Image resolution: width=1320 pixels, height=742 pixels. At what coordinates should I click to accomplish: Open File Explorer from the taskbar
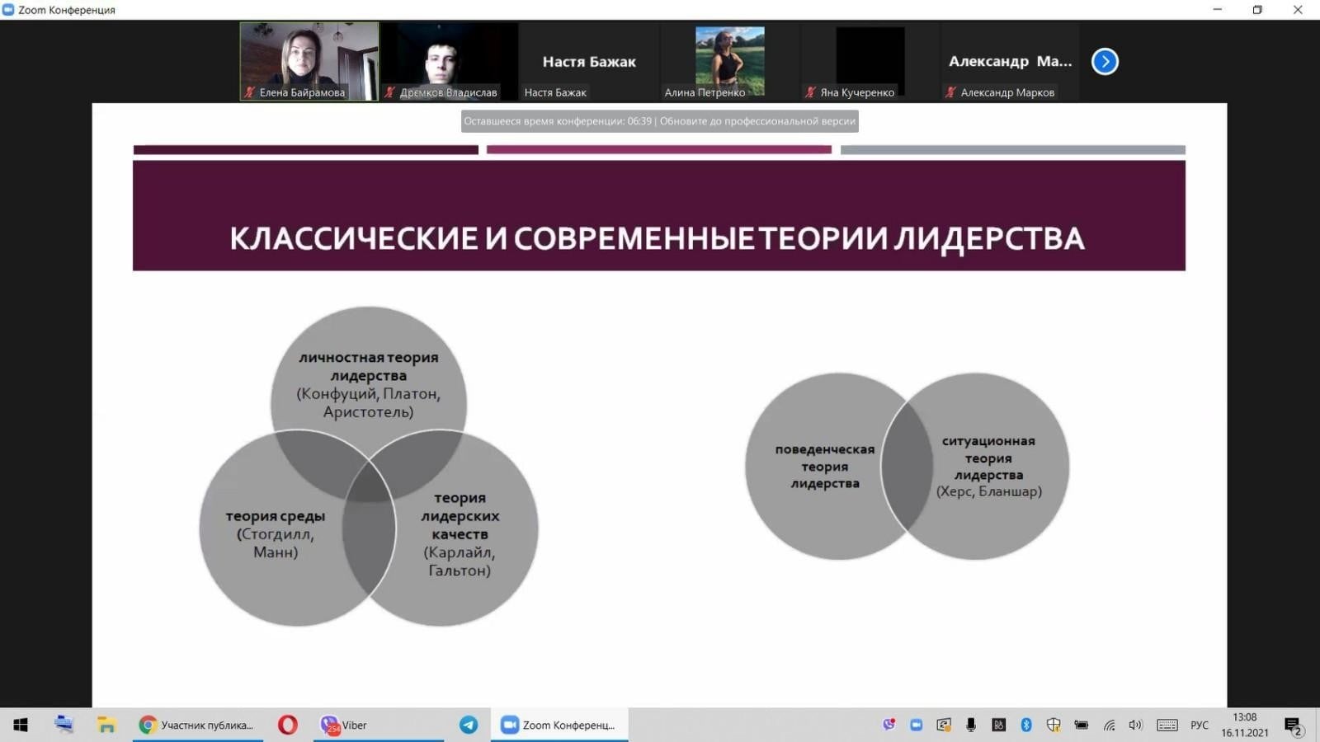[x=106, y=725]
